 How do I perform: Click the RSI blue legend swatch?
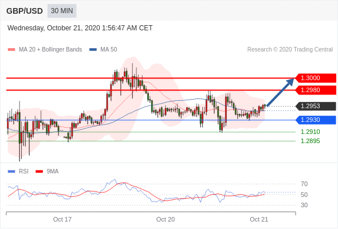point(11,172)
